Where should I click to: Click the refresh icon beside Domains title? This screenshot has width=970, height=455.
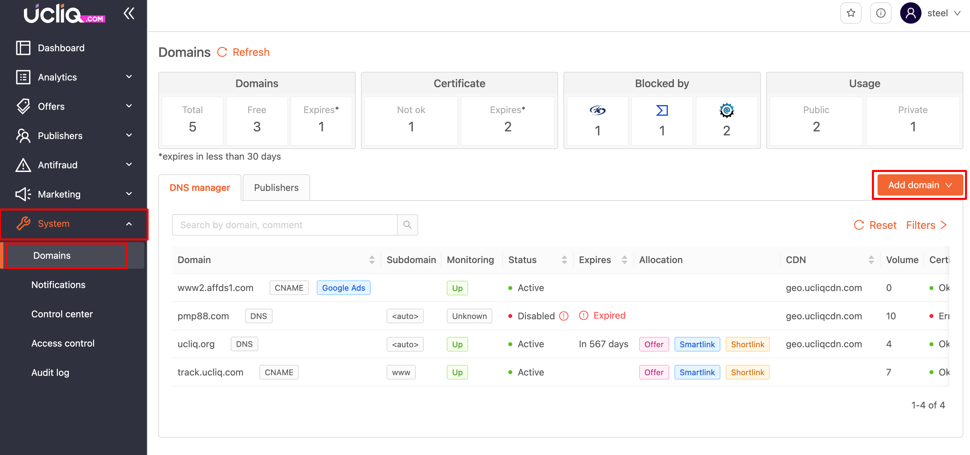tap(222, 52)
